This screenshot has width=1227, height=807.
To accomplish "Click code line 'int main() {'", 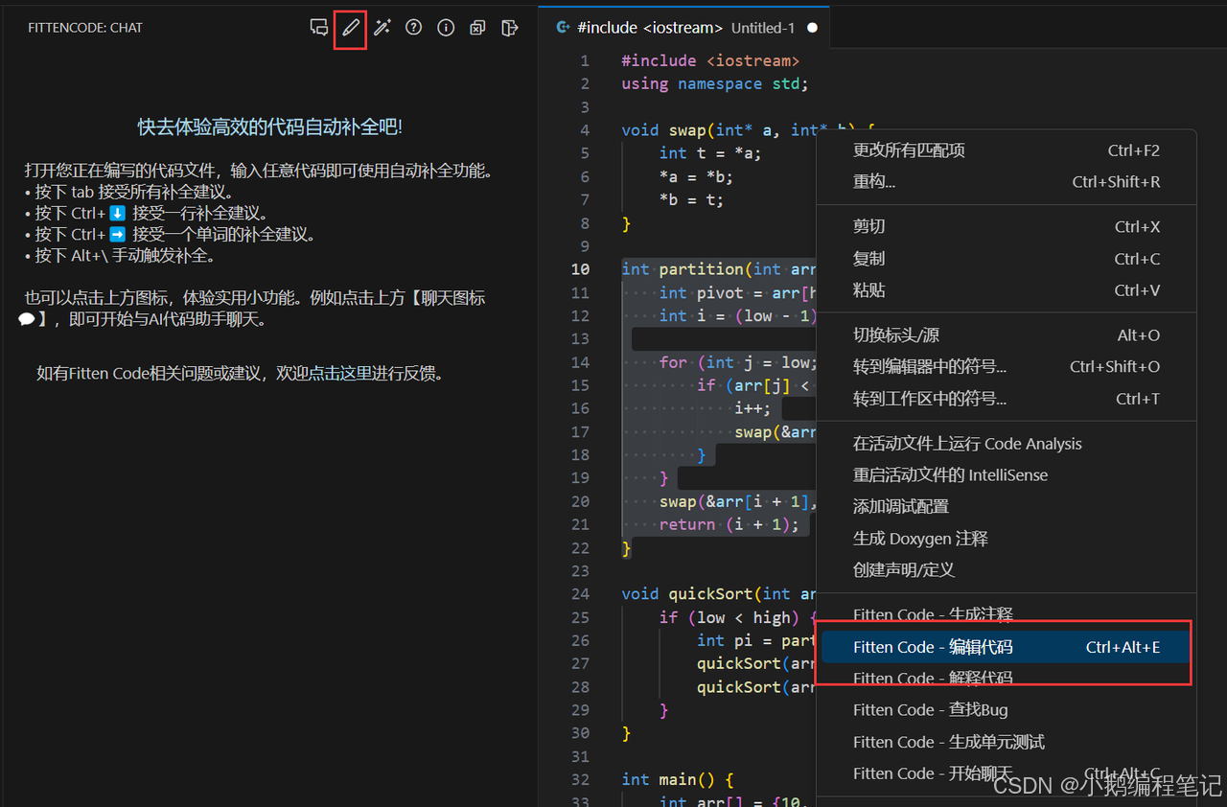I will click(678, 779).
